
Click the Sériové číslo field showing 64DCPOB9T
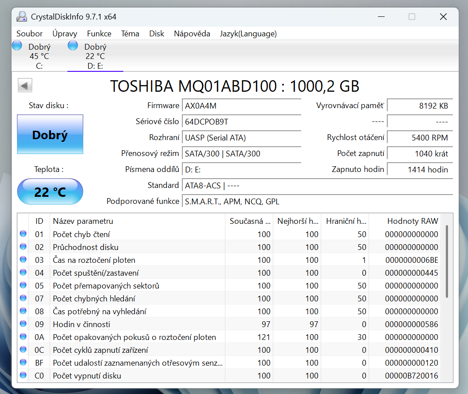[241, 121]
